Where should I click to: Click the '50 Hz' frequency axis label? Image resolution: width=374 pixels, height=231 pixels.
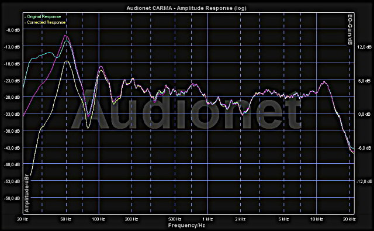66,219
